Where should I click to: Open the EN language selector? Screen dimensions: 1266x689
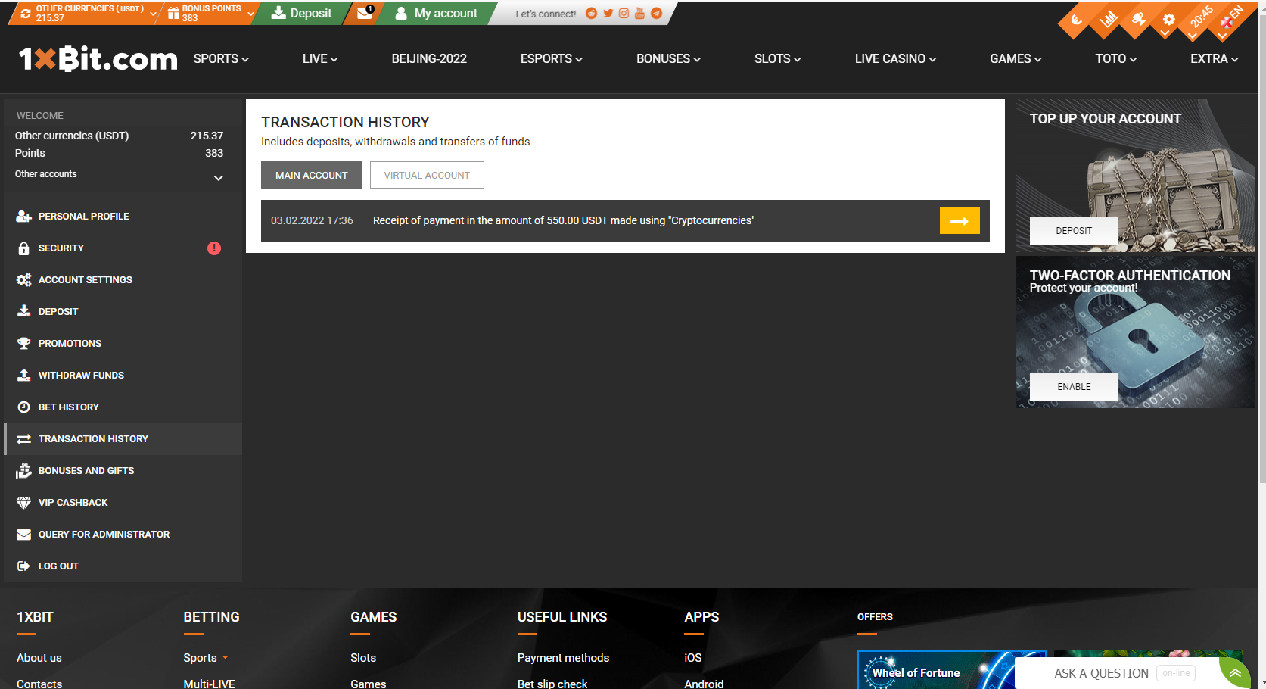tap(1233, 18)
